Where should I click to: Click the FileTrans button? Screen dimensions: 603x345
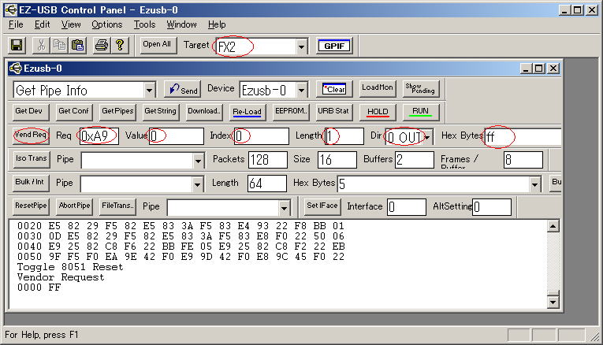coord(117,206)
